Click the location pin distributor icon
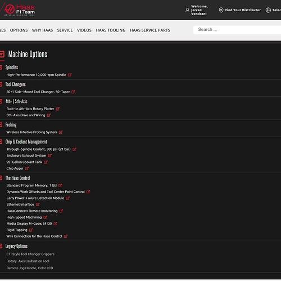 (221, 10)
